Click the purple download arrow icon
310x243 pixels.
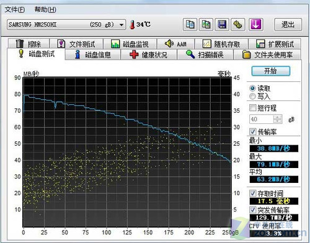coord(256,24)
